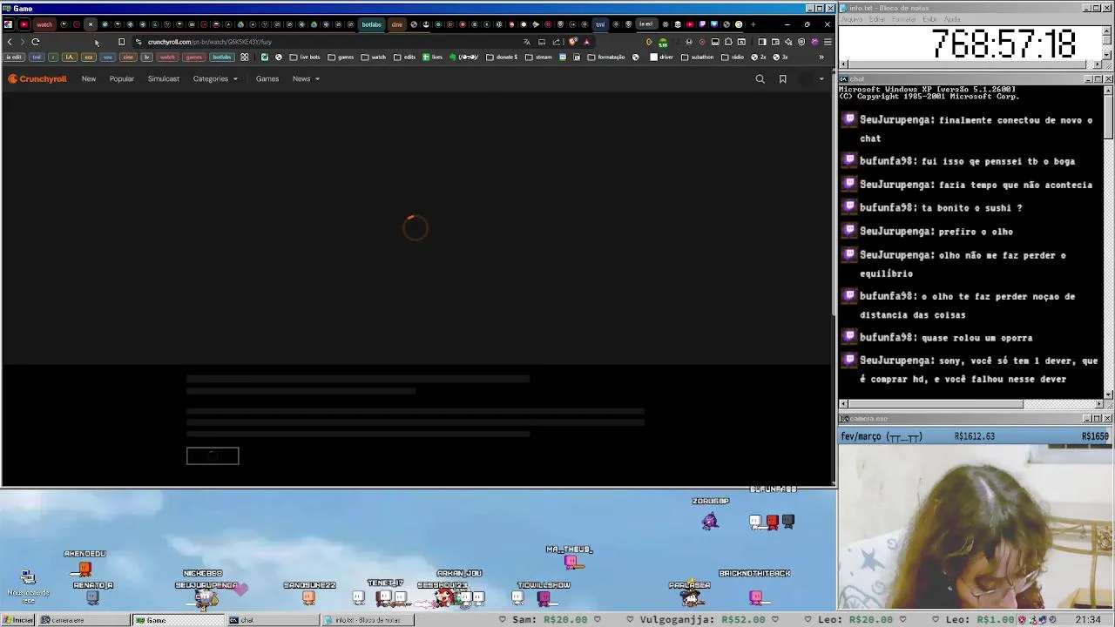Open the Brave Shields lion icon

point(573,42)
